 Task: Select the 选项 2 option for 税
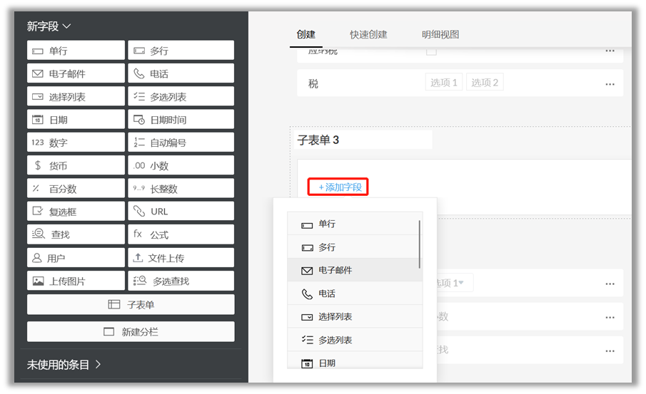click(485, 83)
